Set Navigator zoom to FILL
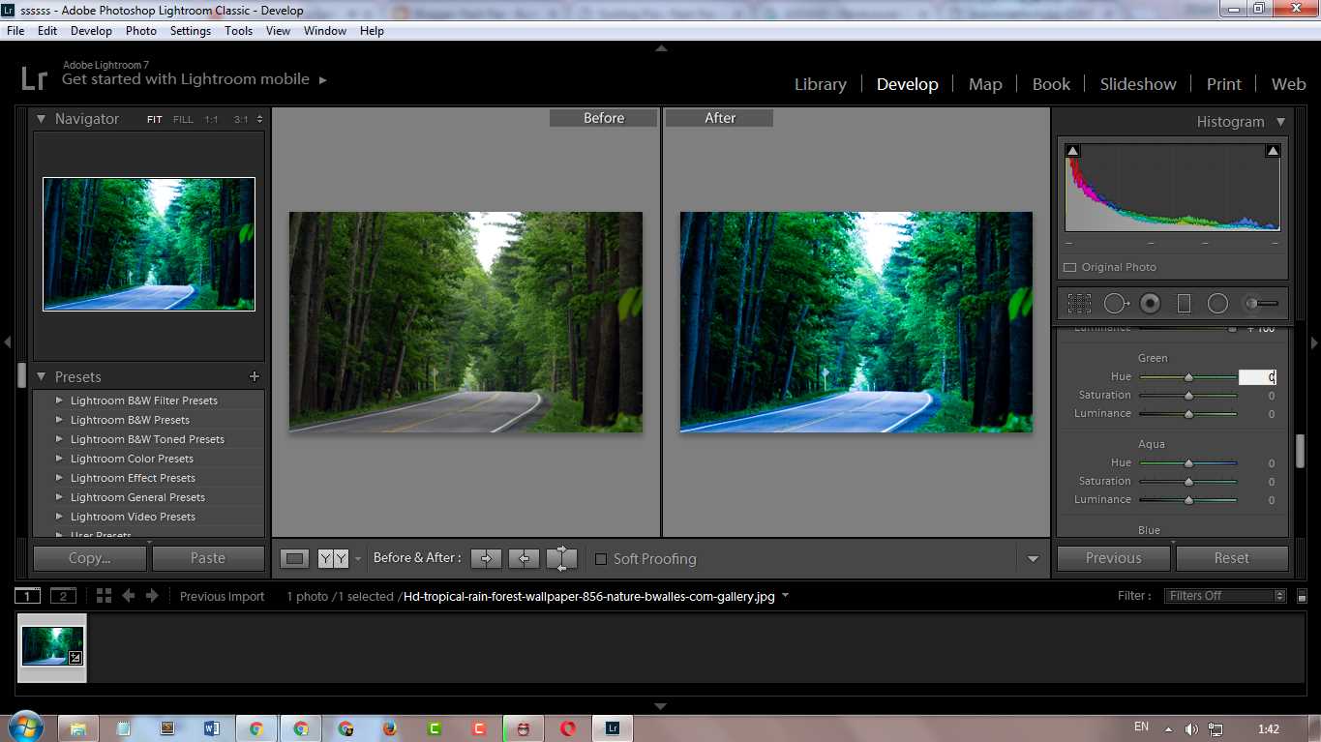Image resolution: width=1321 pixels, height=742 pixels. tap(183, 120)
